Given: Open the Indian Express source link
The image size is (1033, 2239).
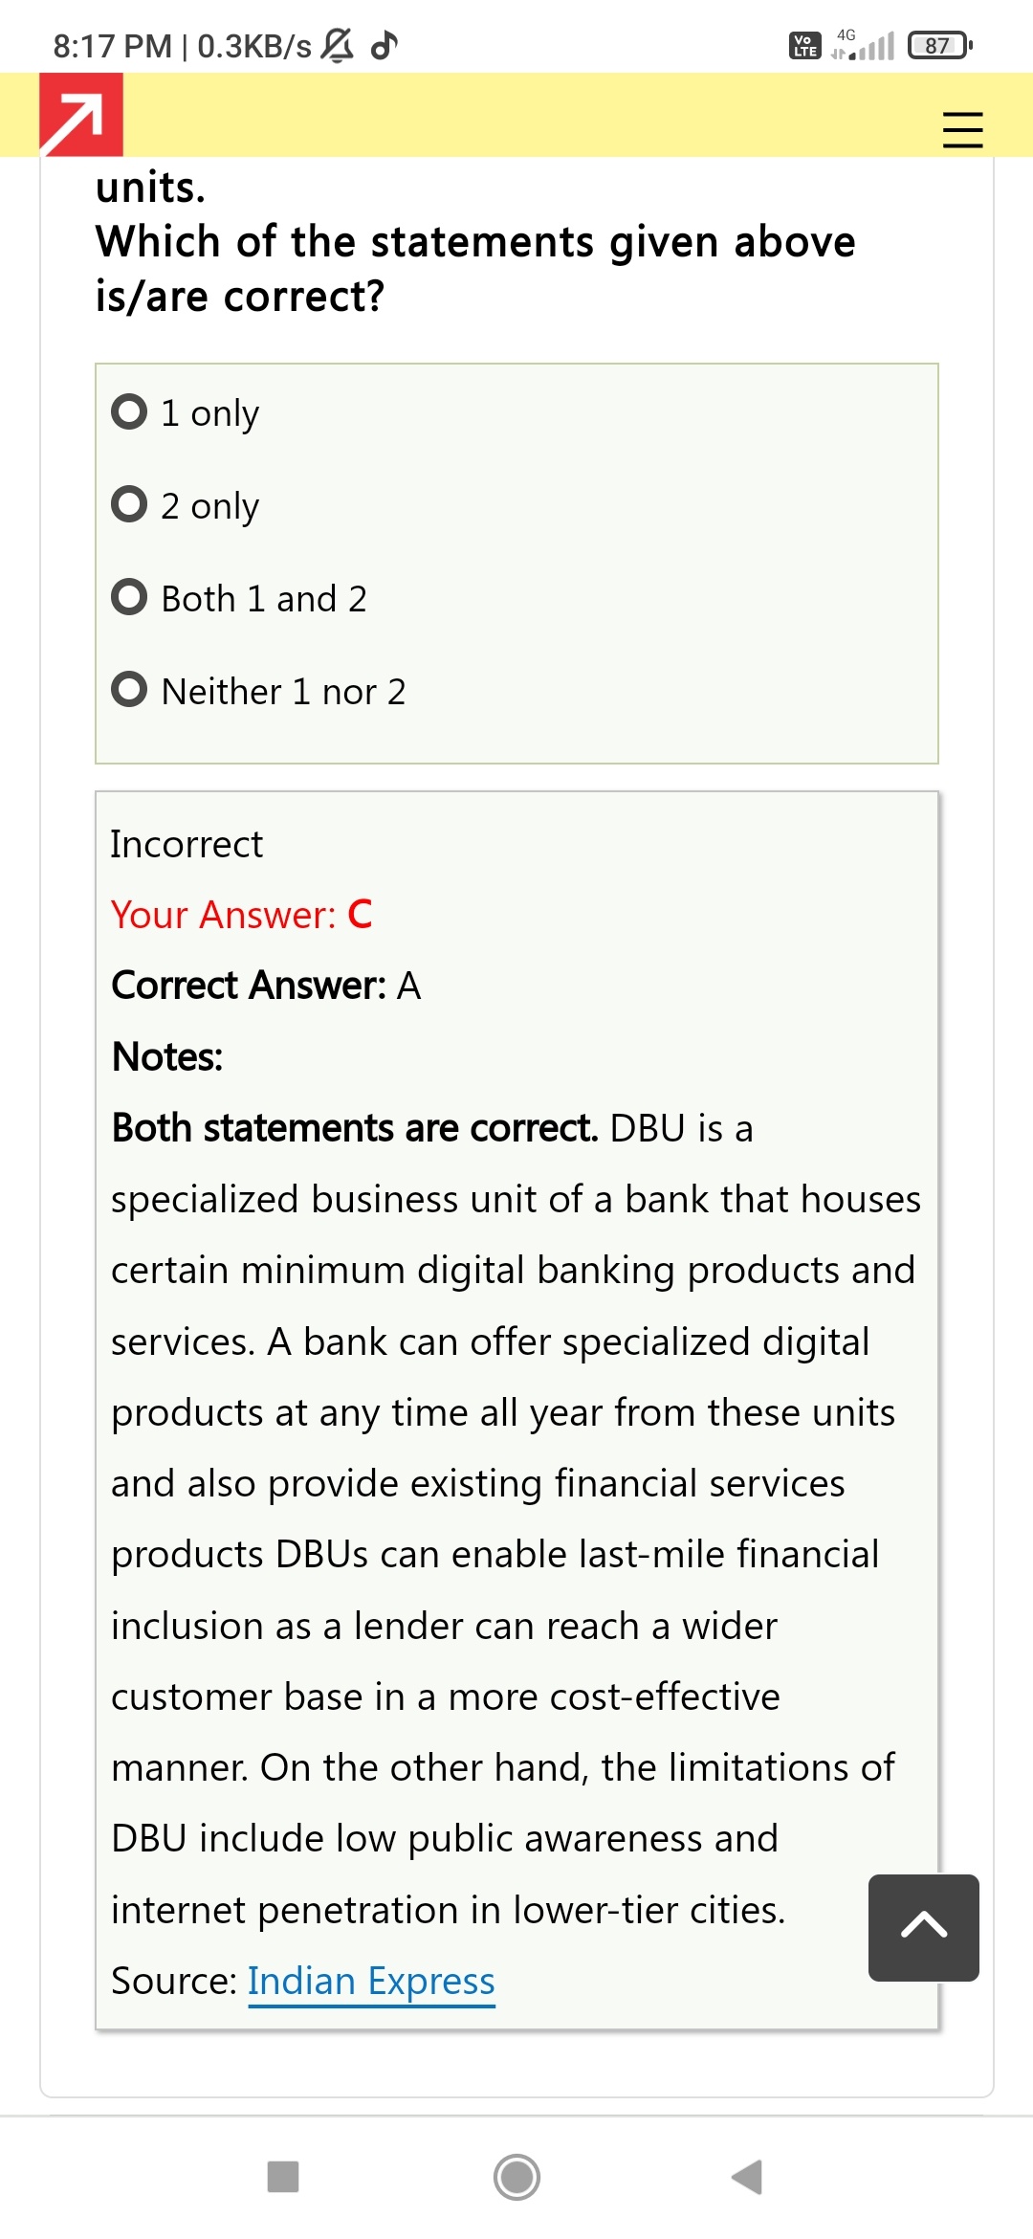Looking at the screenshot, I should coord(371,1981).
